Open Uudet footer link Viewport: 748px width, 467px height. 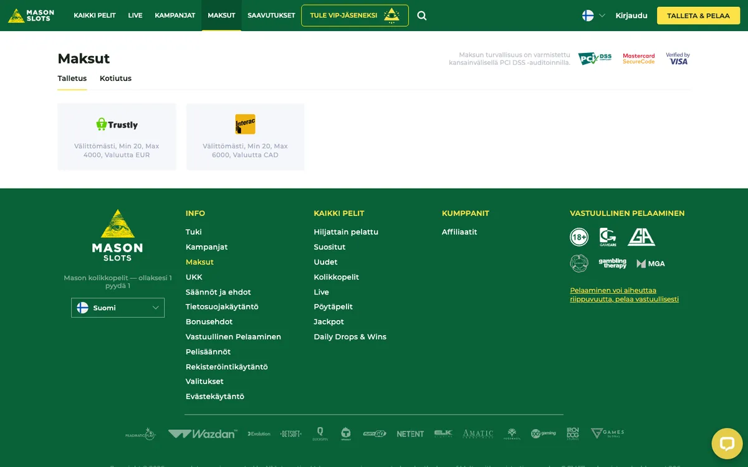point(325,262)
